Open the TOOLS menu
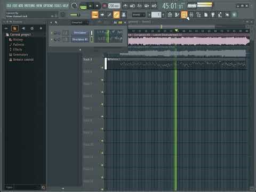256x192 pixels. [x=58, y=6]
